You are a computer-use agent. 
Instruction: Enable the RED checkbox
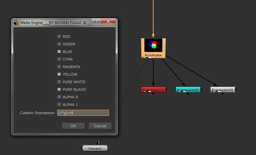(59, 37)
